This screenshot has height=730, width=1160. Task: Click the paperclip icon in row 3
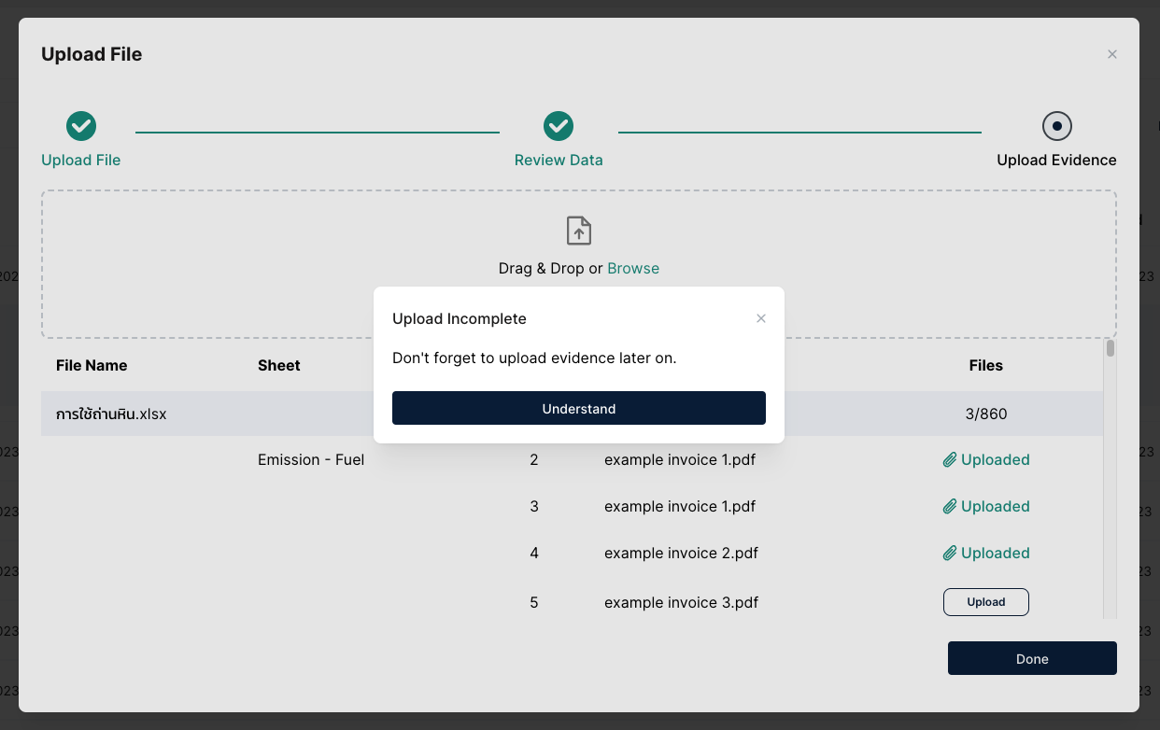[x=950, y=506]
